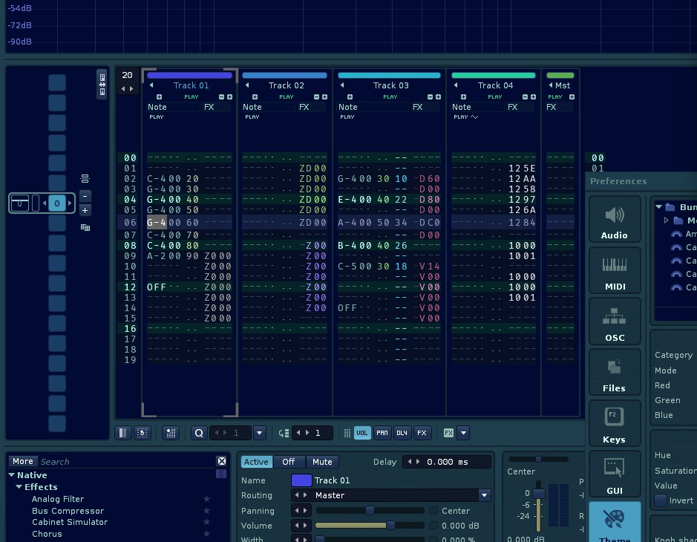Screen dimensions: 697x542
Task: Open the Files preferences section
Action: coord(615,373)
